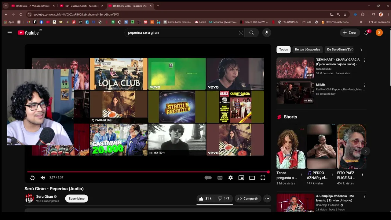Switch to miniplayer mode
The height and width of the screenshot is (220, 391).
click(241, 178)
